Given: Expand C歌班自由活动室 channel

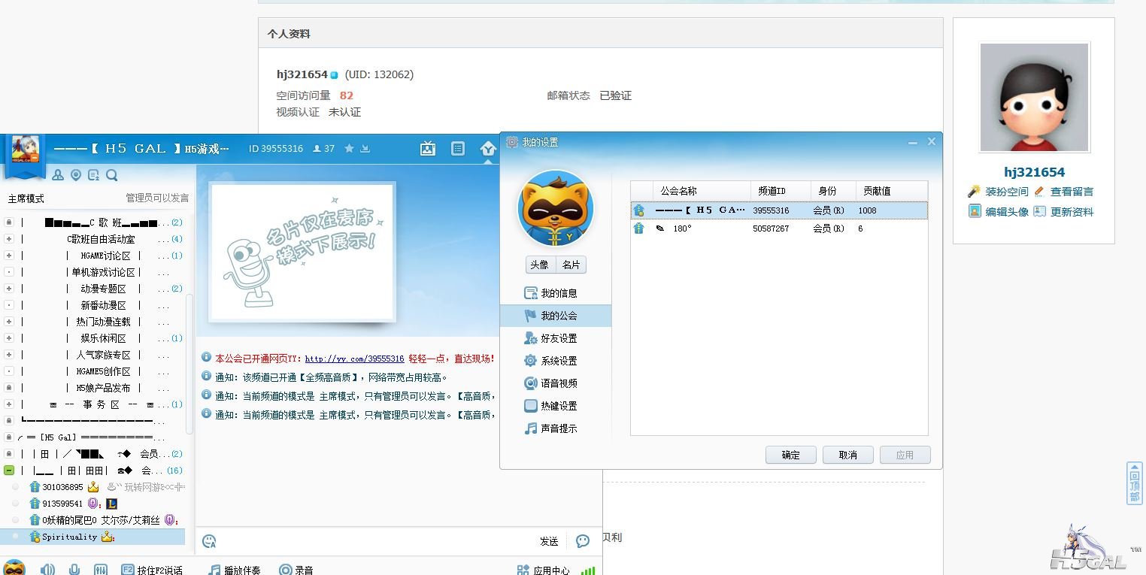Looking at the screenshot, I should click(9, 239).
